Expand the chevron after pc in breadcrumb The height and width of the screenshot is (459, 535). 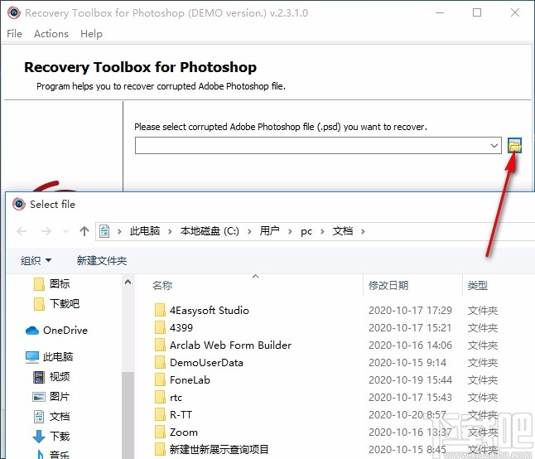(x=322, y=232)
